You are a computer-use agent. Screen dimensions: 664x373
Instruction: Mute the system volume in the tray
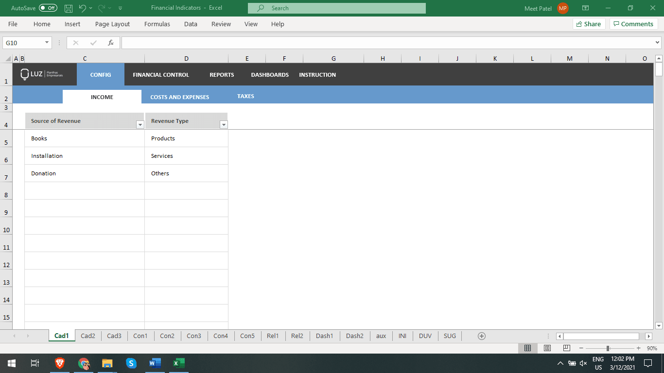tap(583, 363)
